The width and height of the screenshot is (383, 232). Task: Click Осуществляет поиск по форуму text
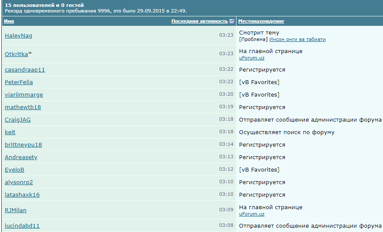click(x=287, y=132)
